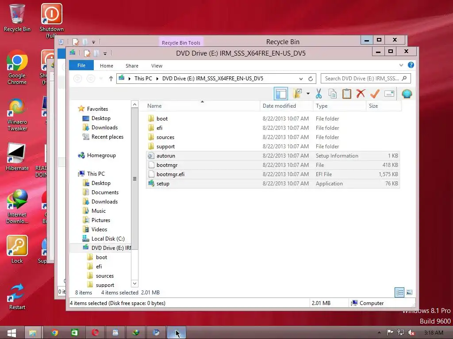This screenshot has width=453, height=339.
Task: Select the autorun file
Action: click(273, 156)
